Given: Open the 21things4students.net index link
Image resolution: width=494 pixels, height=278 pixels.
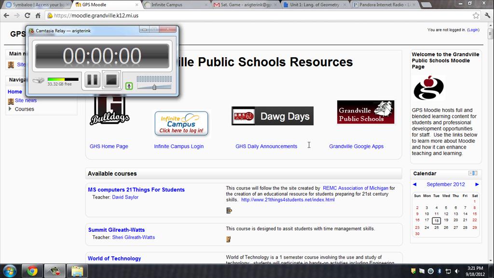Looking at the screenshot, I should 288,200.
